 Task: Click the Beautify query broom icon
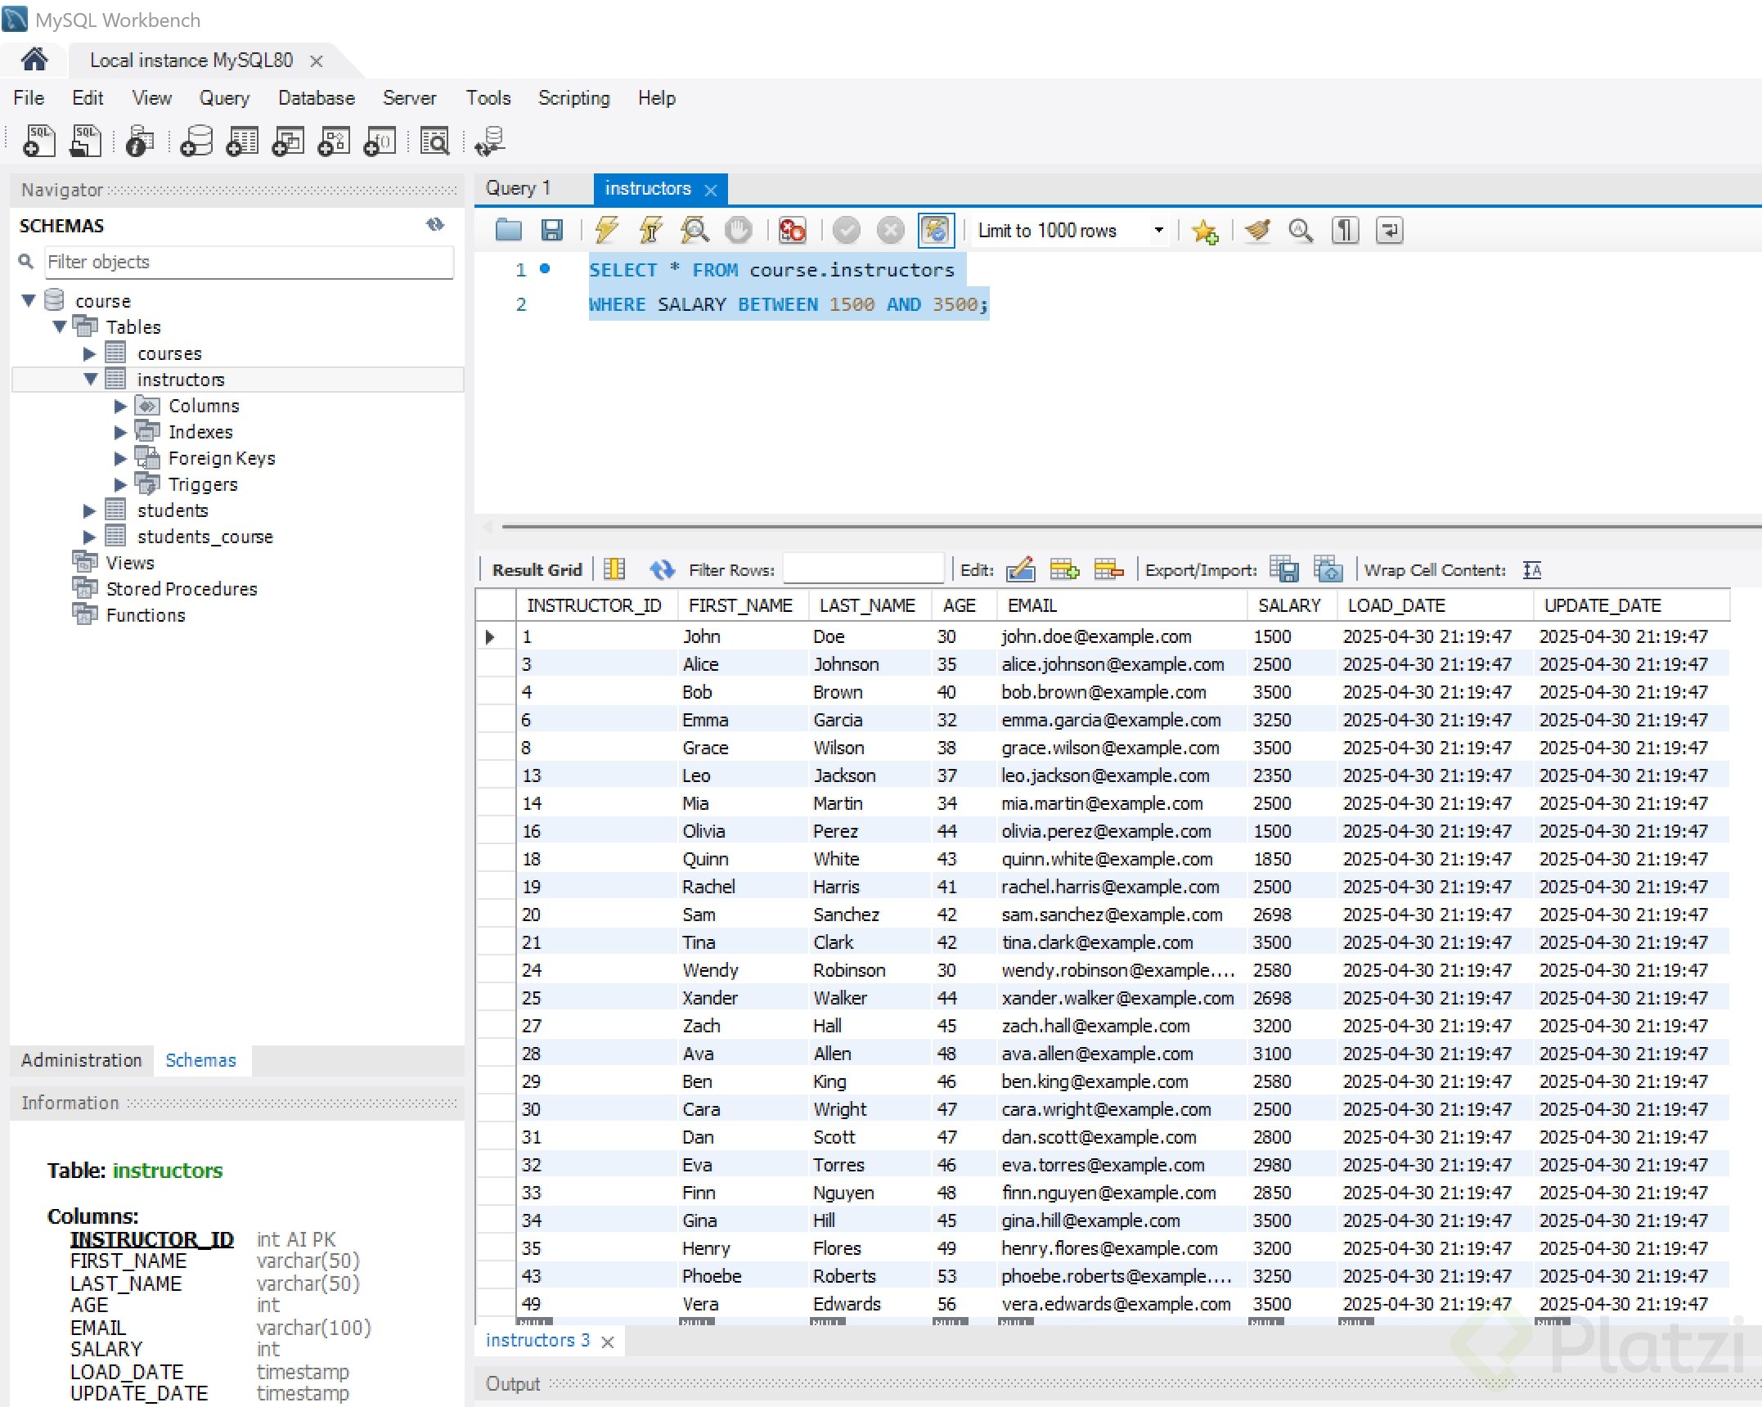1257,231
